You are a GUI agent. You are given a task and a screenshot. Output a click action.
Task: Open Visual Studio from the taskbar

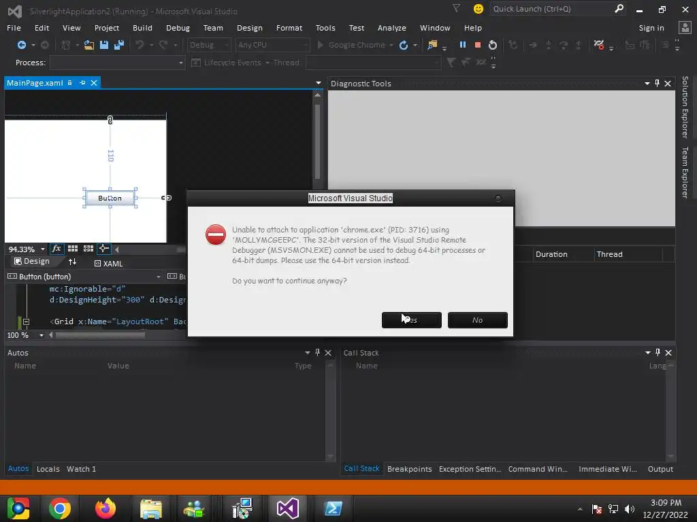click(x=288, y=508)
